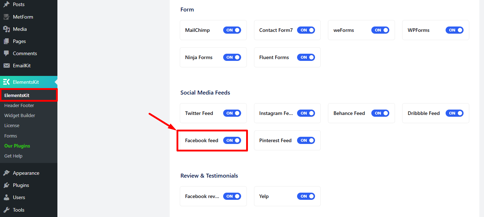Select the Posts pin icon
Image resolution: width=484 pixels, height=217 pixels.
pyautogui.click(x=8, y=5)
